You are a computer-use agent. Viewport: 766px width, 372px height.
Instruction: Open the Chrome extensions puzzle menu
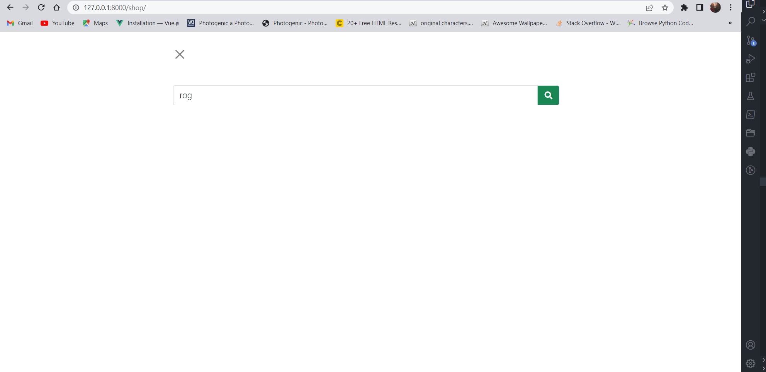tap(684, 8)
